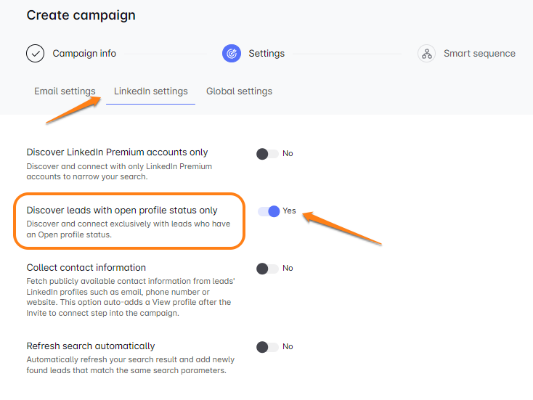
Task: Enable Discover LinkedIn Premium accounts only toggle
Action: click(x=267, y=154)
